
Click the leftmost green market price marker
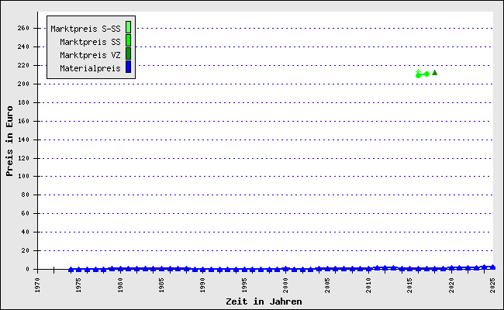[x=419, y=74]
